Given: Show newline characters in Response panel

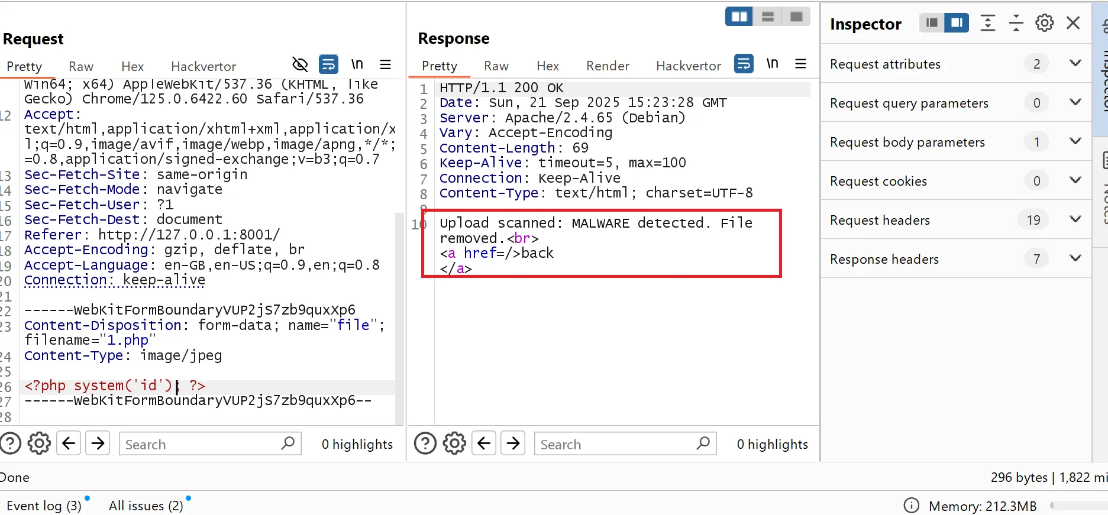Looking at the screenshot, I should tap(772, 64).
